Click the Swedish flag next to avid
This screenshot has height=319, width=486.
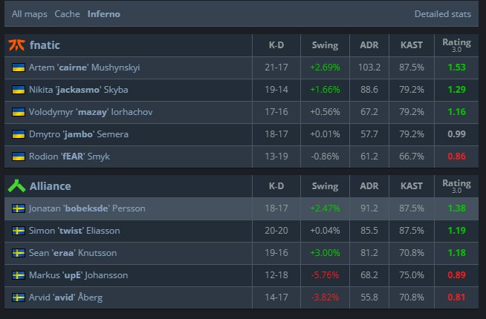pyautogui.click(x=19, y=297)
